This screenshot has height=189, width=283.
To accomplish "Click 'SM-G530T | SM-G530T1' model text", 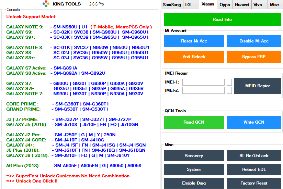I will [x=81, y=109].
